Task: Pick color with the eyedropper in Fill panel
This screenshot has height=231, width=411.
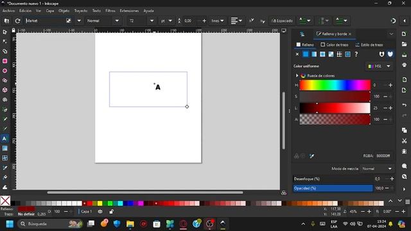Action: point(311,156)
